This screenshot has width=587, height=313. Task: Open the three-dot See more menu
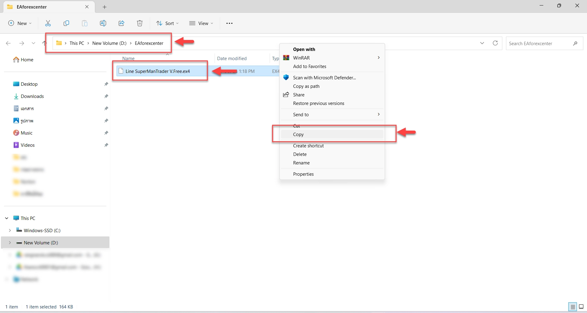[229, 23]
